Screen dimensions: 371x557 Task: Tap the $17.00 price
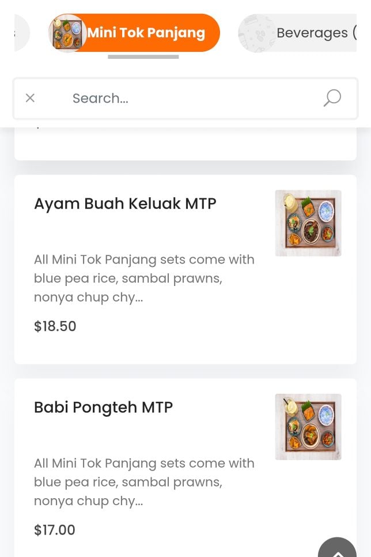pyautogui.click(x=55, y=530)
